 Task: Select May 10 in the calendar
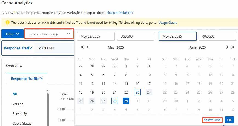[x=149, y=75]
